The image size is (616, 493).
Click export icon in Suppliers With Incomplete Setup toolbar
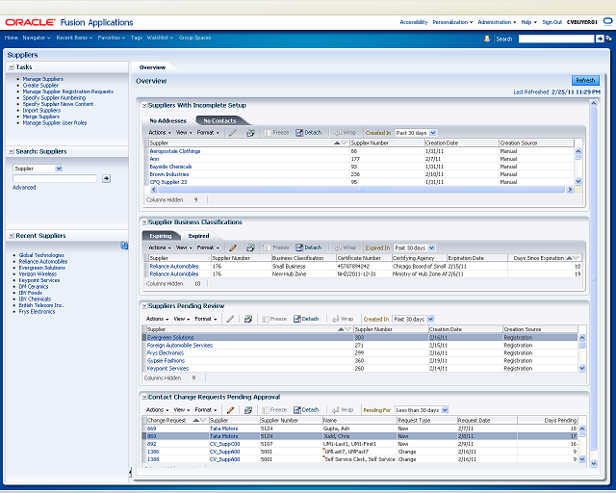(x=250, y=133)
